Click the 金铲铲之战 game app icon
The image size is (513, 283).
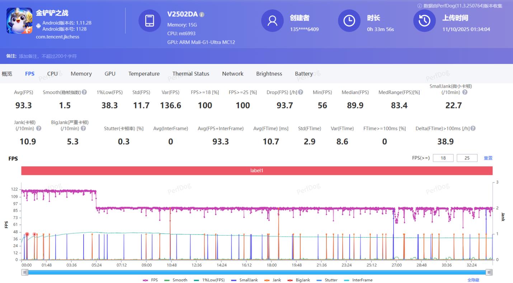pyautogui.click(x=19, y=21)
